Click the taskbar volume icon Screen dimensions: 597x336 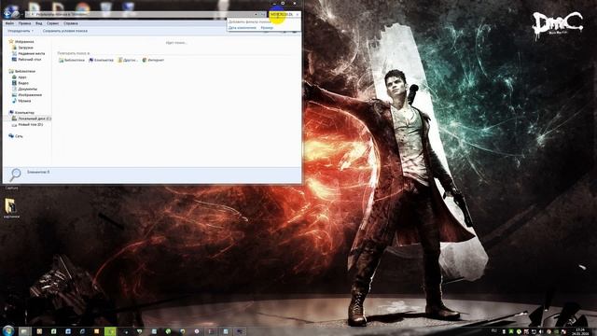(x=541, y=332)
